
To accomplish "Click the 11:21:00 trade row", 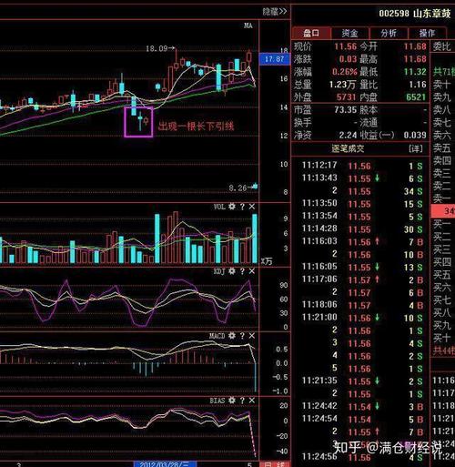I will click(x=361, y=318).
